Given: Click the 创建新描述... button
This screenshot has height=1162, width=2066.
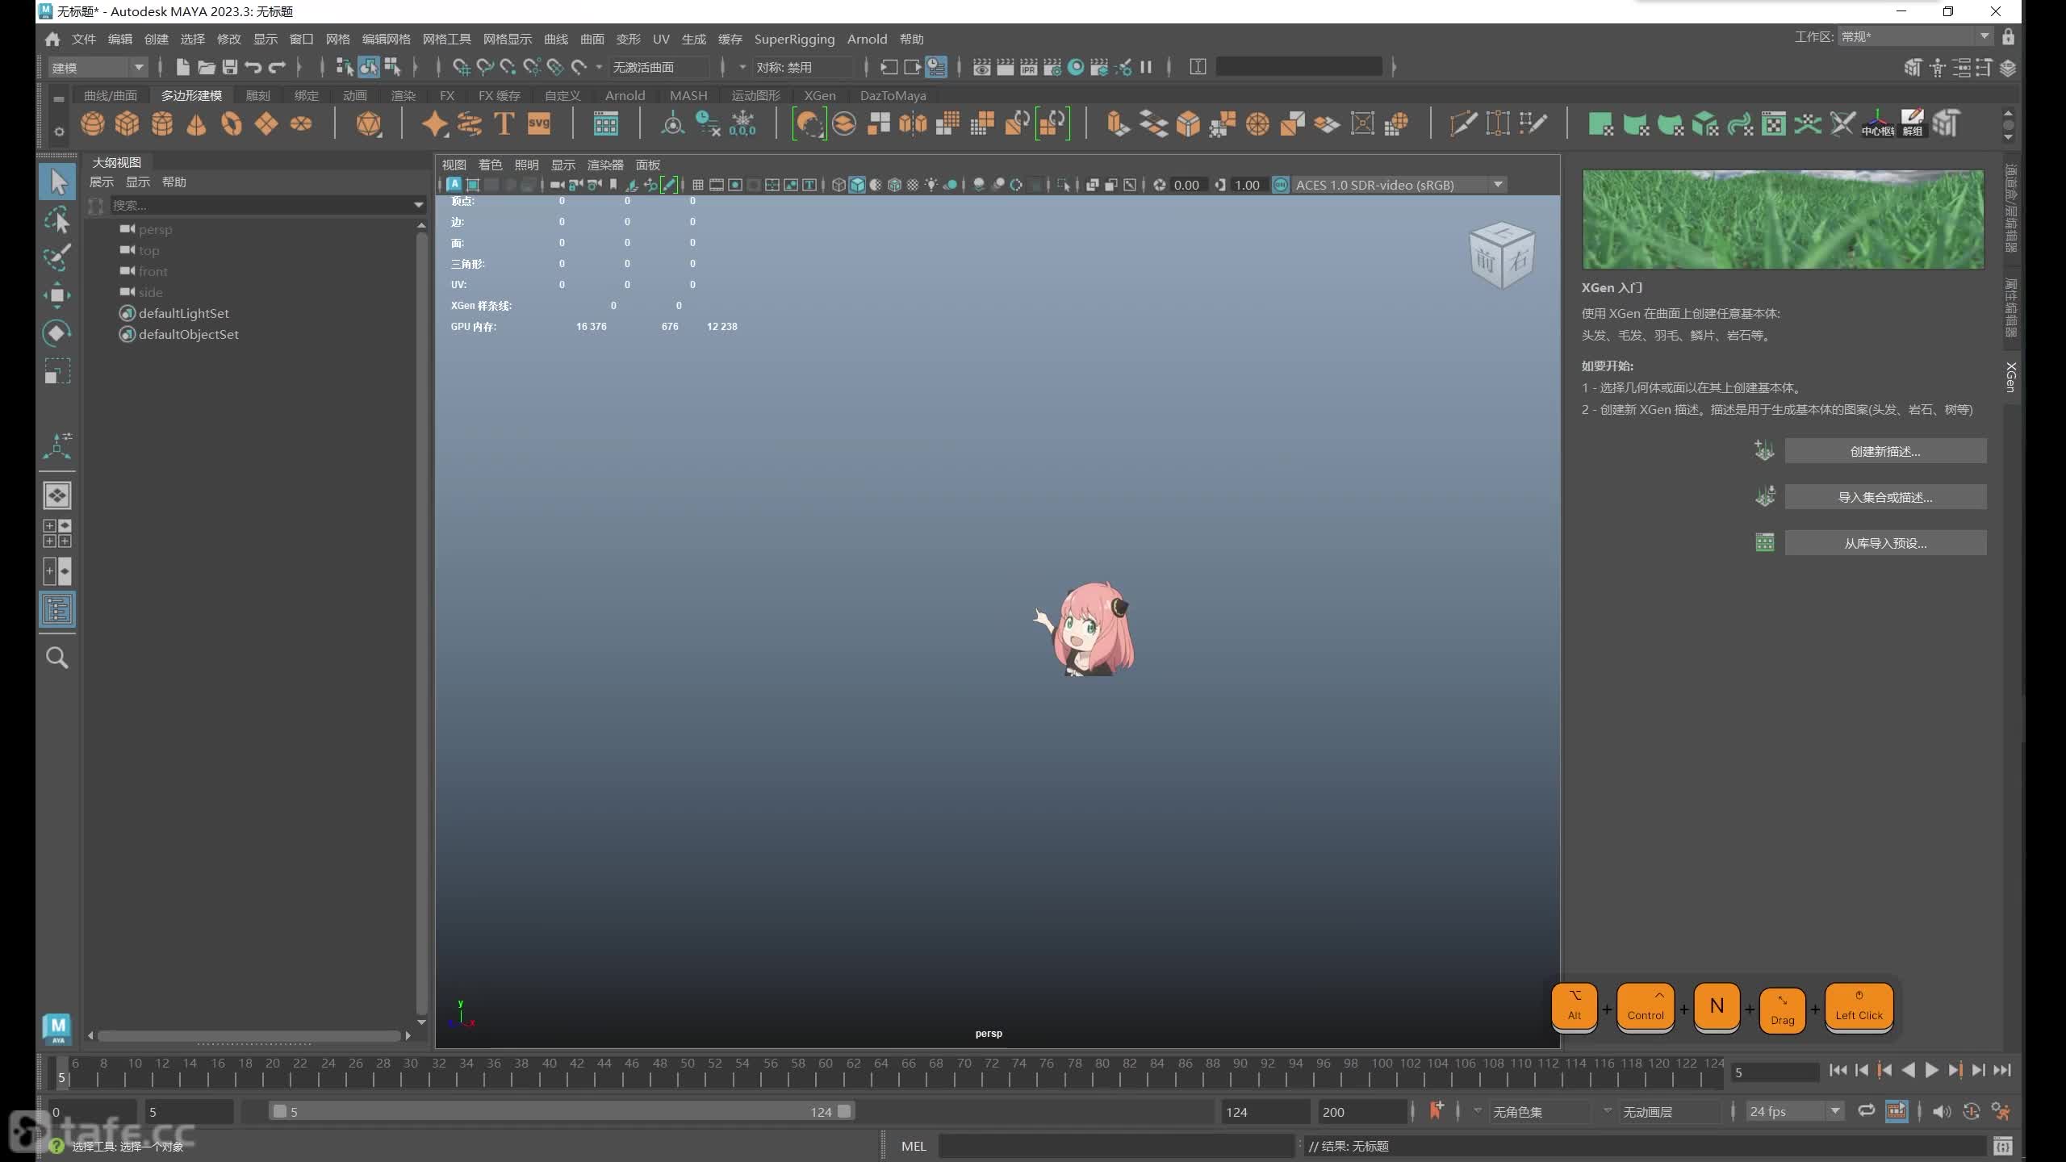Looking at the screenshot, I should click(x=1885, y=451).
